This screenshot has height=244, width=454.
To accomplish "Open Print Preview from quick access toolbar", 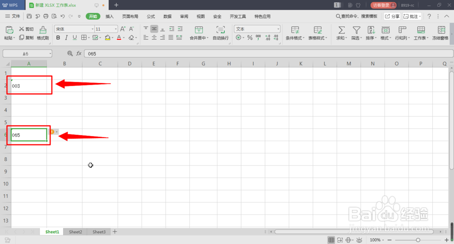I will coord(54,16).
